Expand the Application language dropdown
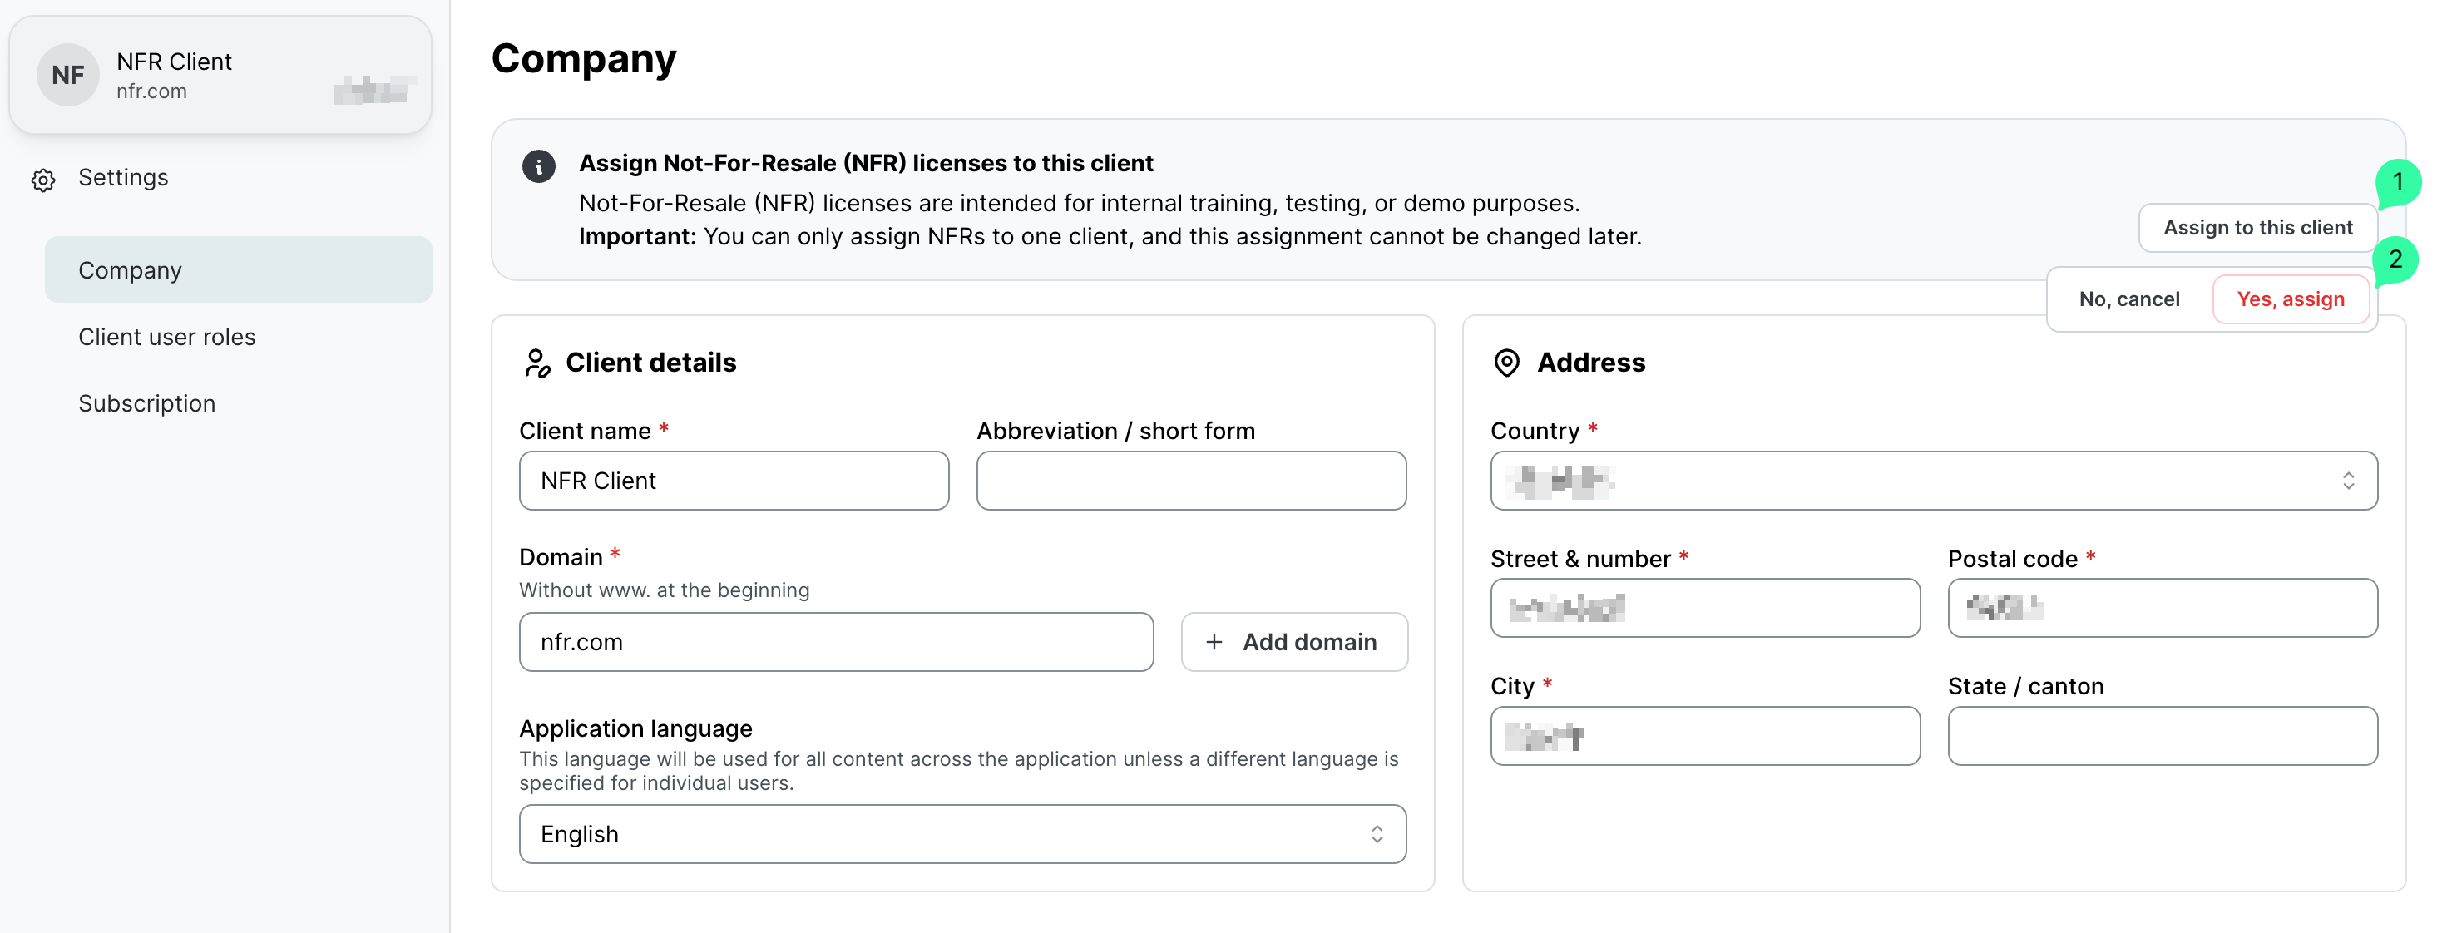This screenshot has width=2447, height=933. pos(961,833)
